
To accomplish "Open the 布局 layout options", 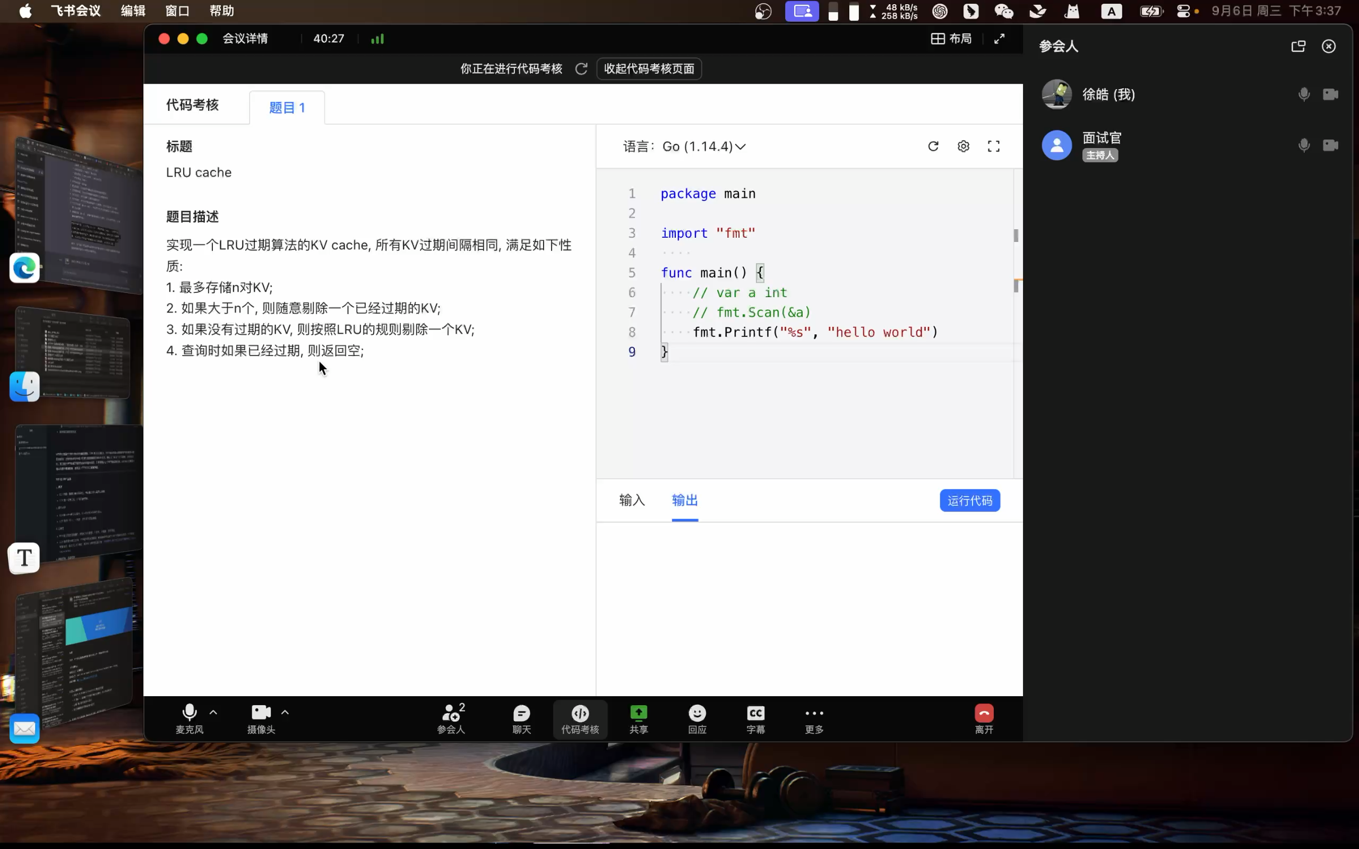I will (x=951, y=39).
